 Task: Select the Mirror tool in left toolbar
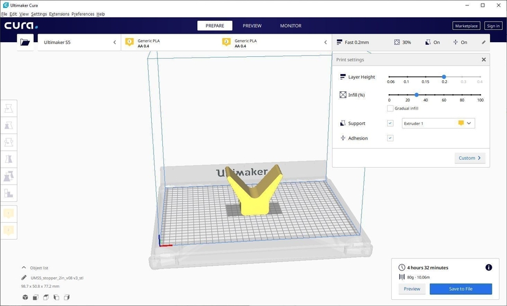pyautogui.click(x=9, y=159)
